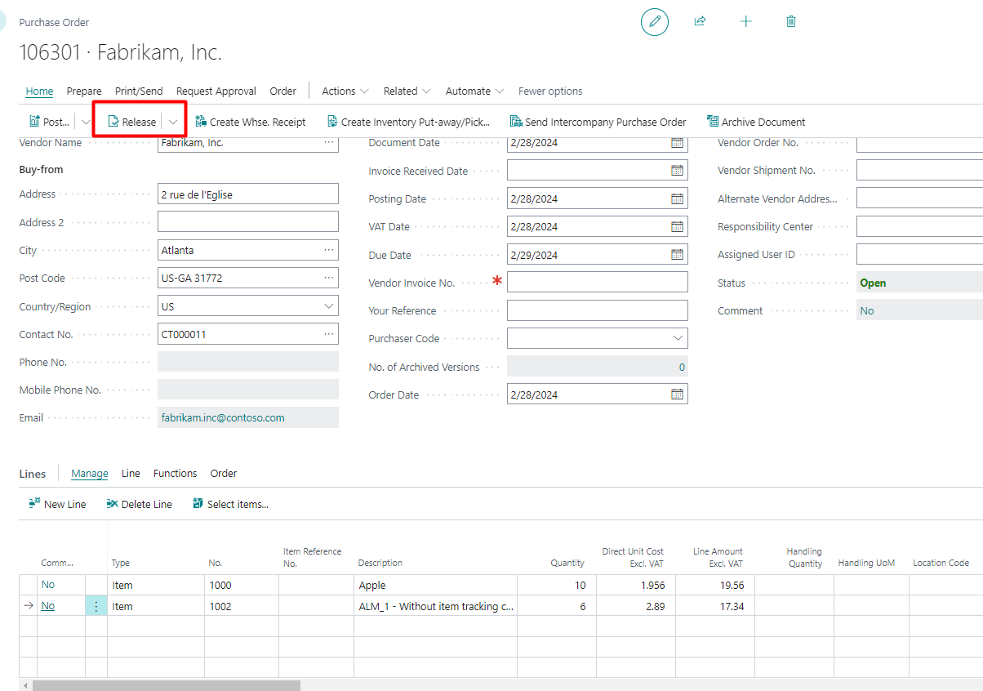The height and width of the screenshot is (691, 983).
Task: Click Send Intercompany Purchase Order
Action: [x=598, y=122]
